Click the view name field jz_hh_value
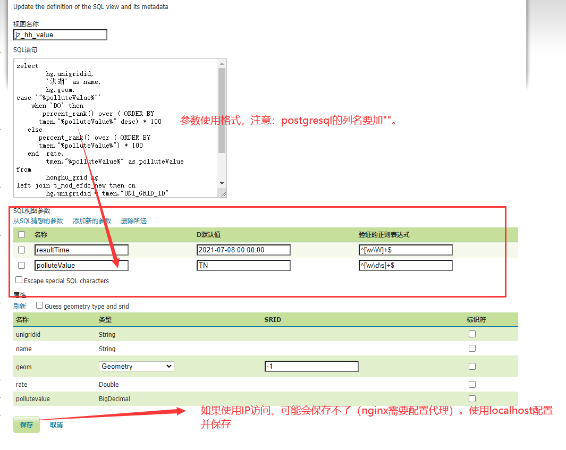This screenshot has width=566, height=450. point(61,35)
